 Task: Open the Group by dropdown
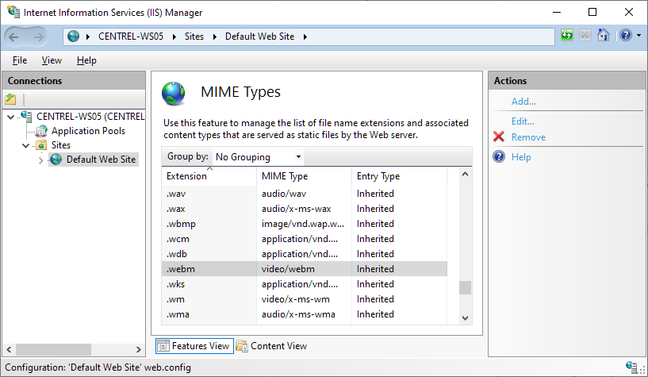(x=258, y=157)
